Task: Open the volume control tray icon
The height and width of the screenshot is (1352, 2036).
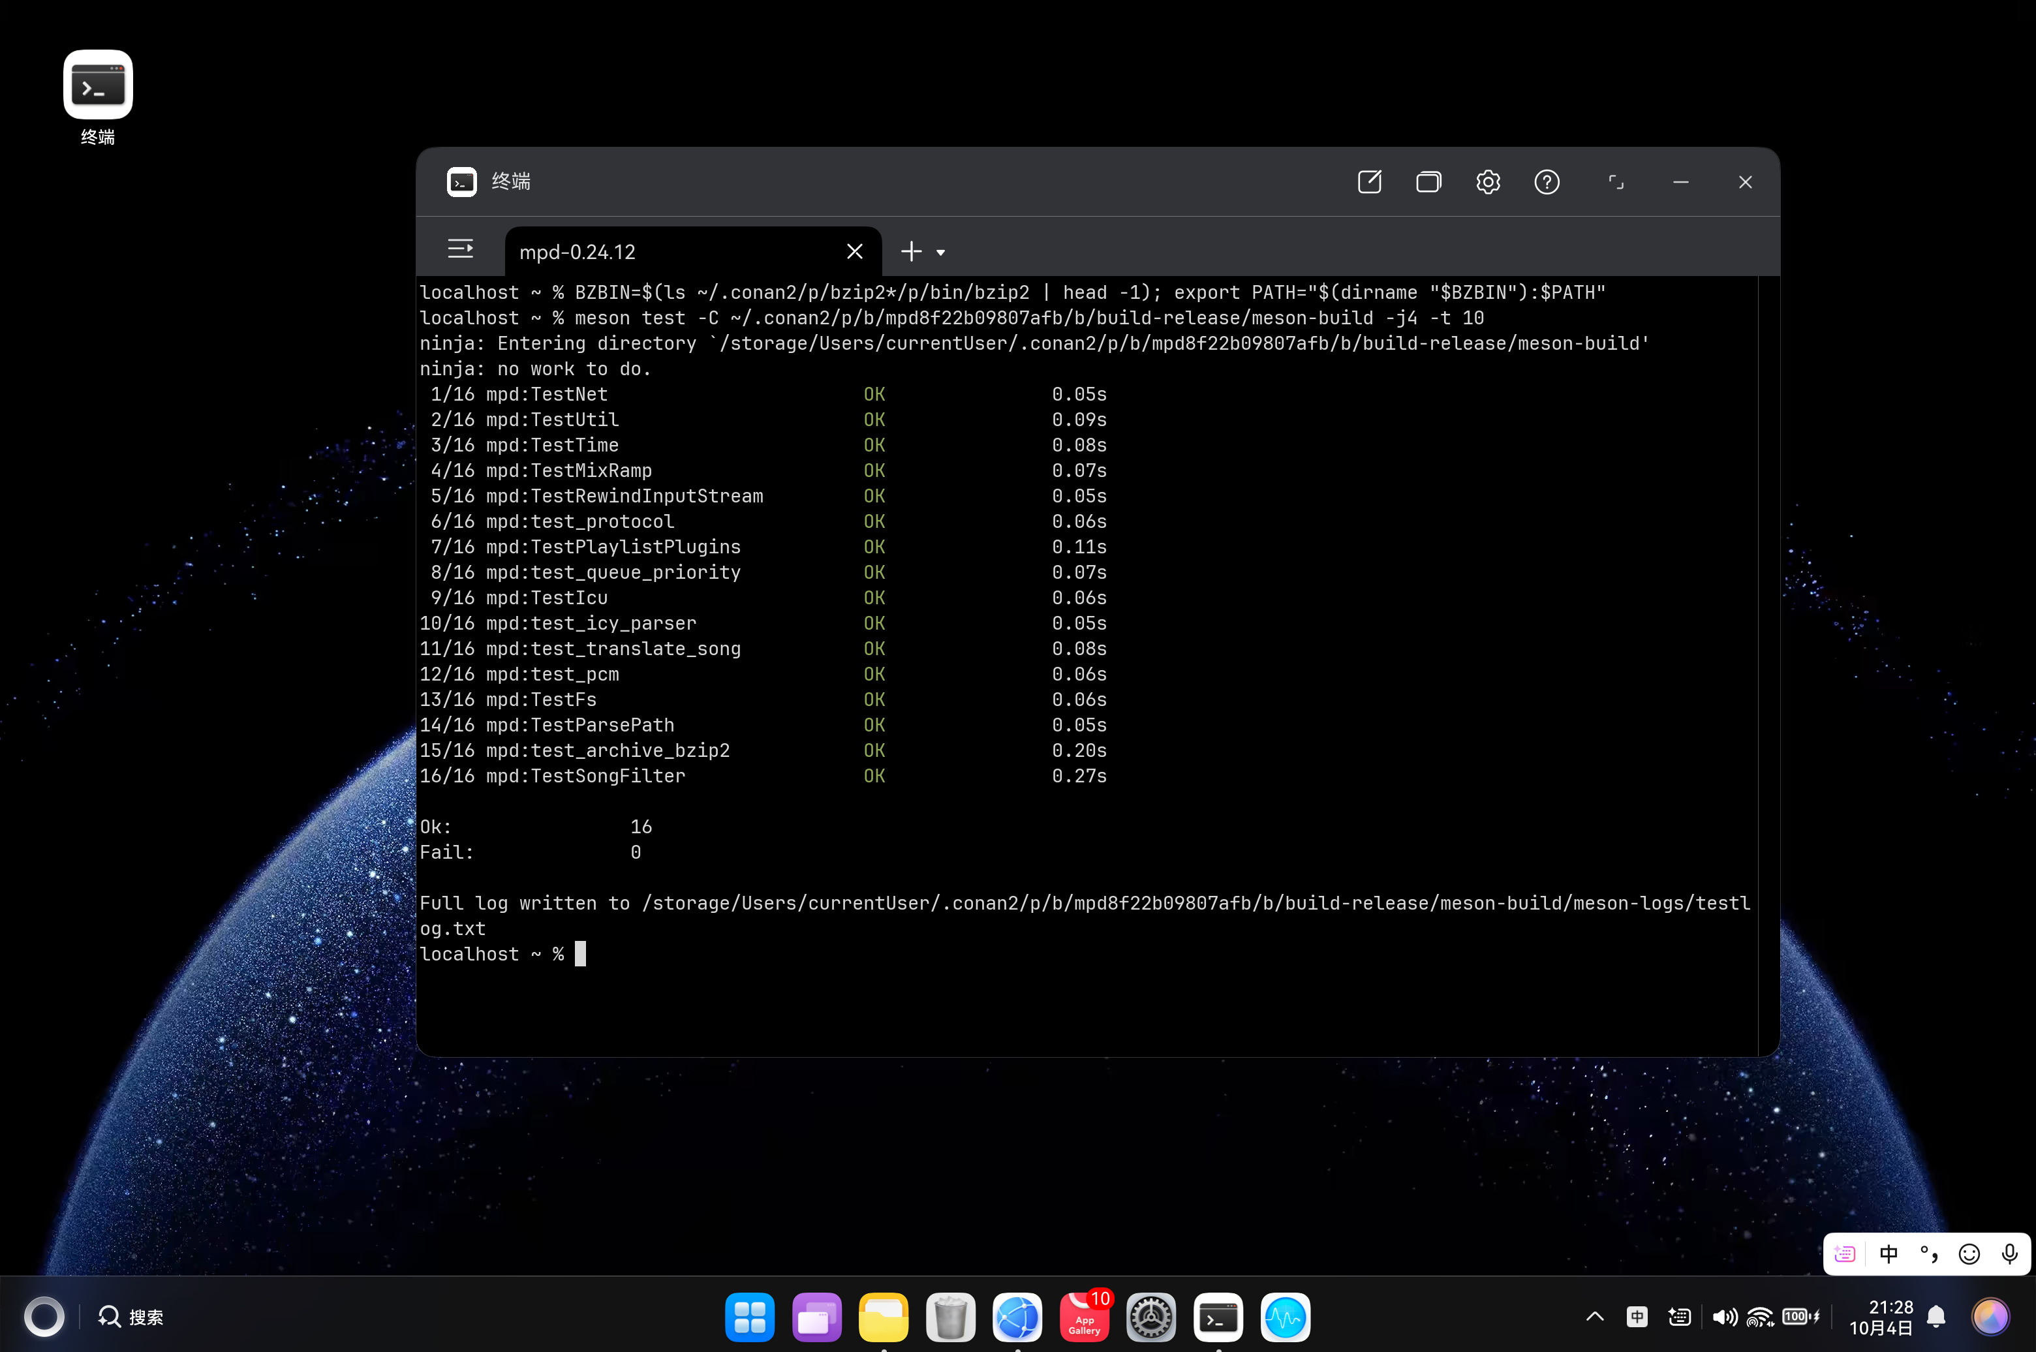Action: [1724, 1315]
